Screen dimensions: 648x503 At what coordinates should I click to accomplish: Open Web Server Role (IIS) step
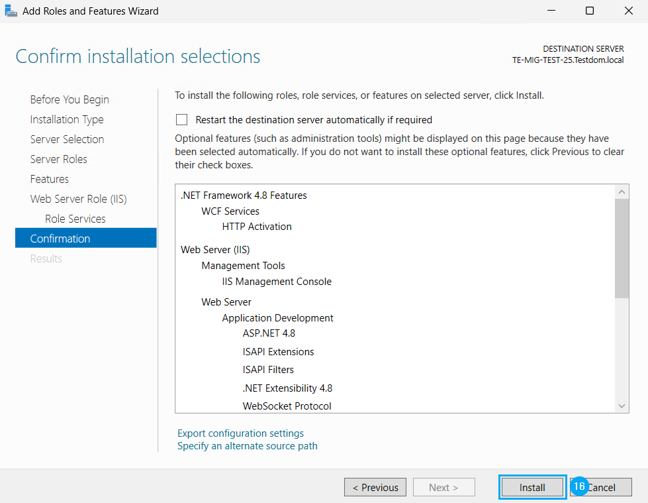78,199
